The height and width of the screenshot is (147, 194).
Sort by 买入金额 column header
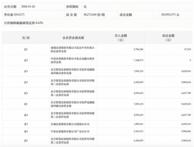[121, 38]
